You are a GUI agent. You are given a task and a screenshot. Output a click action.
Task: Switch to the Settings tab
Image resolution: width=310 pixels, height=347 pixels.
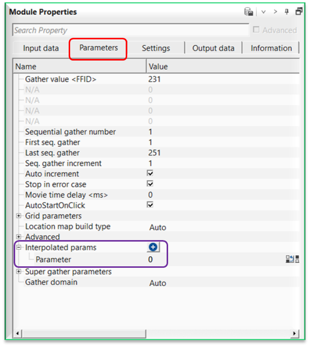(x=156, y=48)
